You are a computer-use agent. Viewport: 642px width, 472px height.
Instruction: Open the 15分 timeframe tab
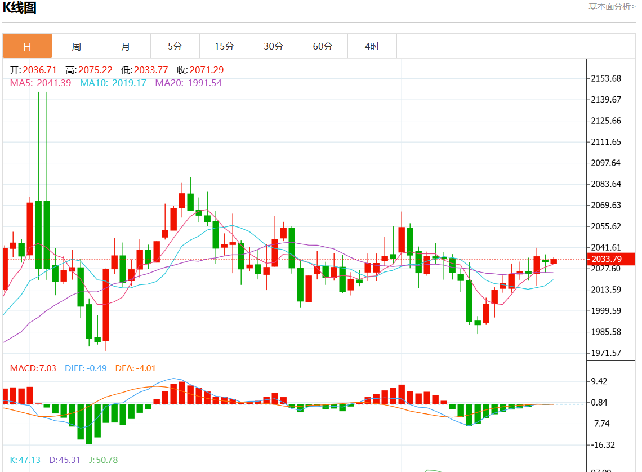pos(224,46)
